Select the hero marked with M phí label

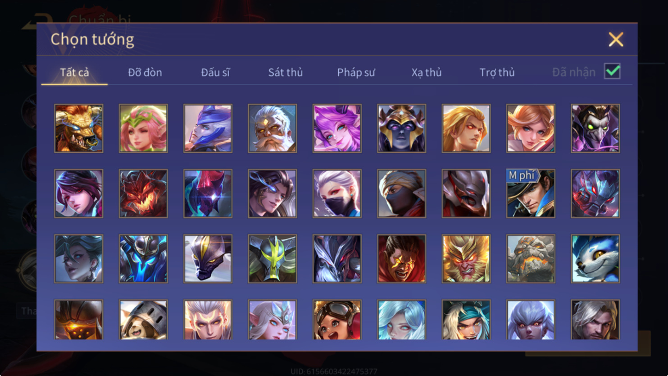531,193
